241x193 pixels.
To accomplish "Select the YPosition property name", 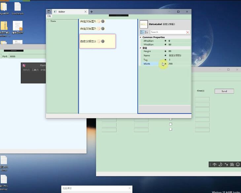I will [x=149, y=44].
